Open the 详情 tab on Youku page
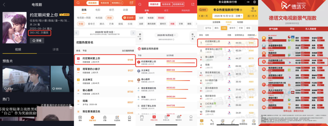Viewport: 328px width, 126px height. pyautogui.click(x=56, y=50)
